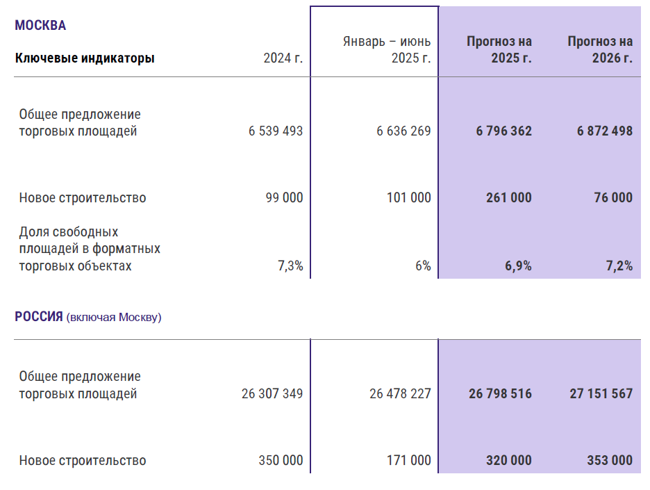Click the Доля свободных площадей row label
The width and height of the screenshot is (650, 490).
click(x=90, y=248)
